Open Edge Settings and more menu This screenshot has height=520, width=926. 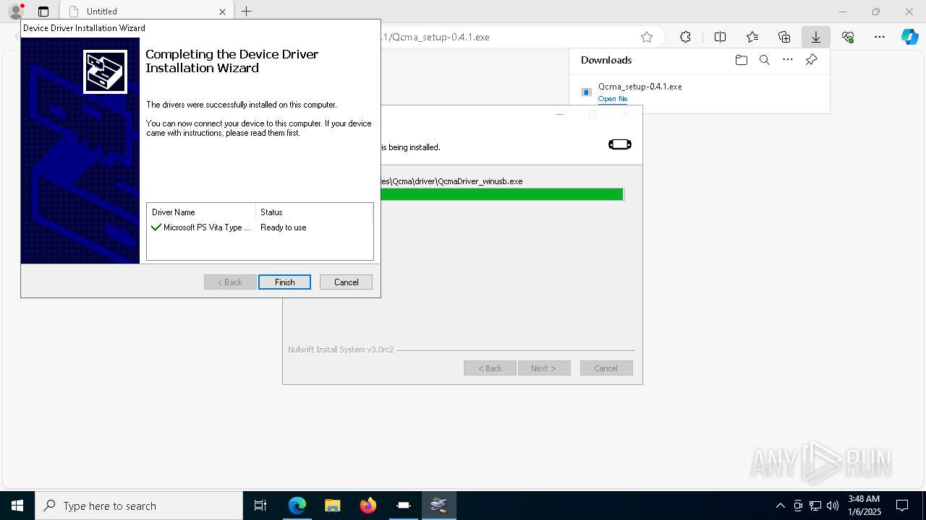pos(880,37)
